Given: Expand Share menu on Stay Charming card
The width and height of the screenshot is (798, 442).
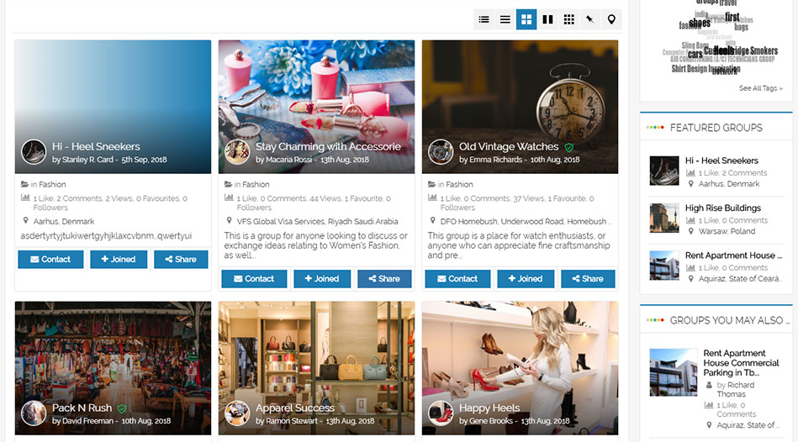Looking at the screenshot, I should point(384,279).
